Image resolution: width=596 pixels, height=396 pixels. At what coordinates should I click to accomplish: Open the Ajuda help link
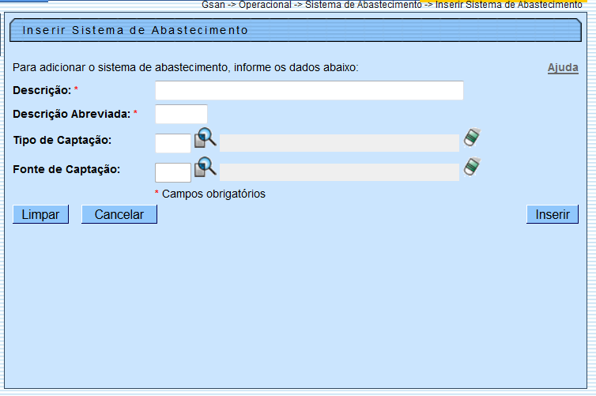point(563,68)
